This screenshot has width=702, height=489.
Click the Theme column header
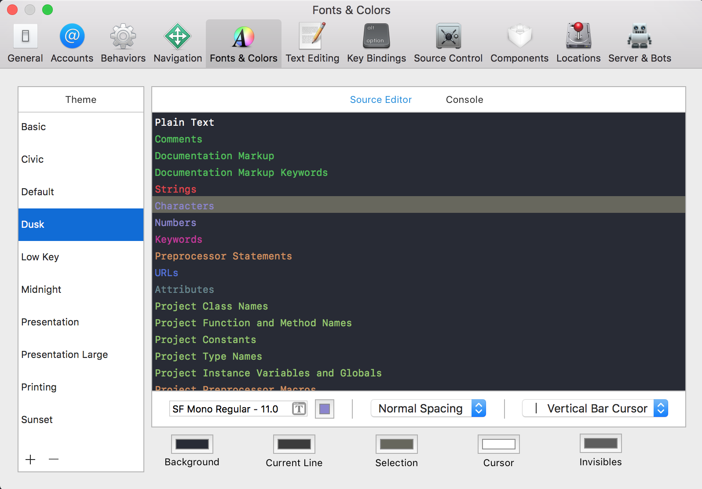tap(81, 100)
